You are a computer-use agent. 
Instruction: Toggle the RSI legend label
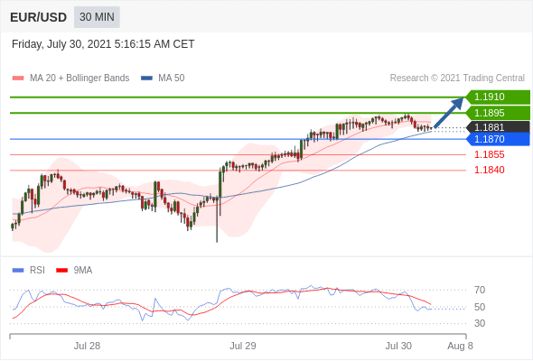point(37,271)
